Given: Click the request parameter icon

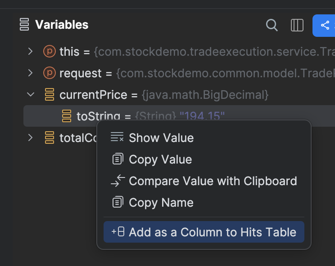Looking at the screenshot, I should (x=49, y=73).
